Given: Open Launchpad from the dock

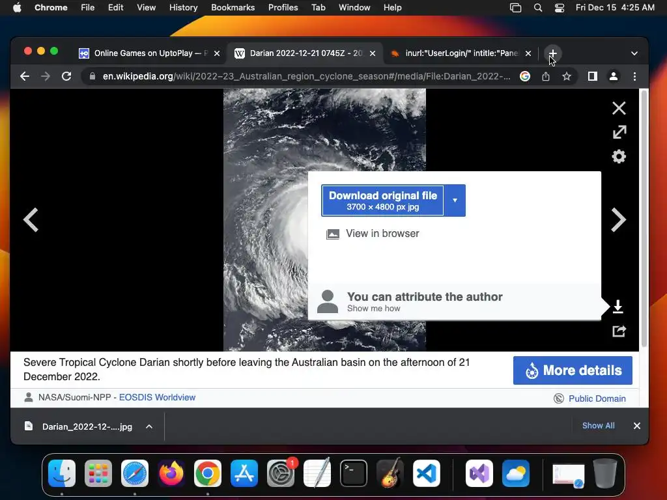Looking at the screenshot, I should [98, 473].
